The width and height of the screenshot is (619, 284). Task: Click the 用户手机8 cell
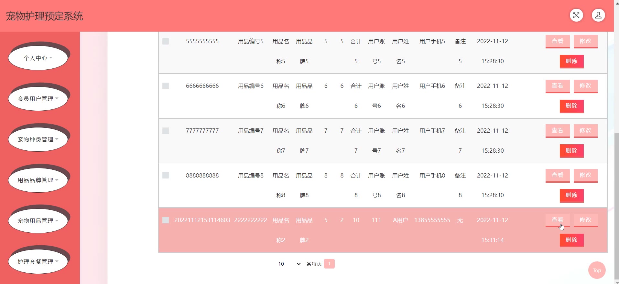[x=432, y=176]
